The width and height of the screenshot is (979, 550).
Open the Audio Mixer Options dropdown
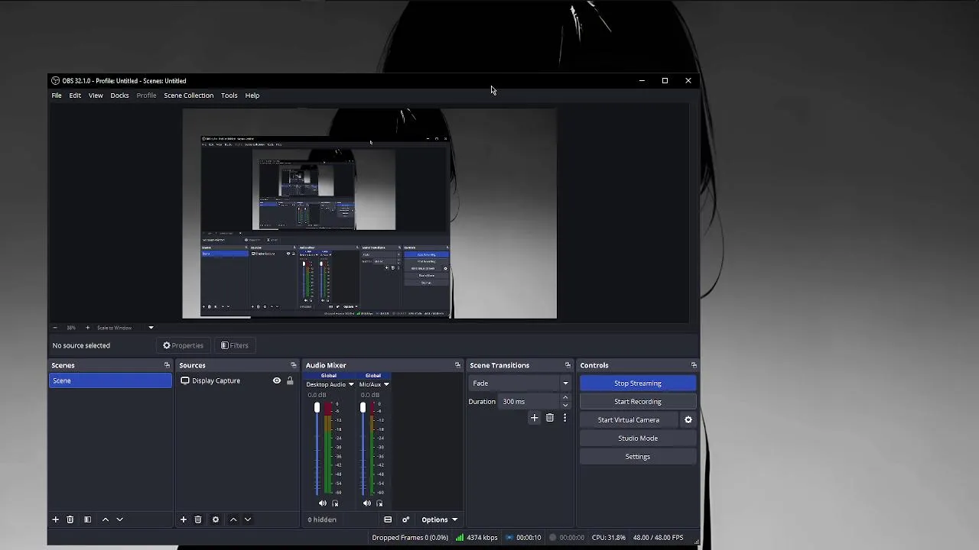point(439,519)
